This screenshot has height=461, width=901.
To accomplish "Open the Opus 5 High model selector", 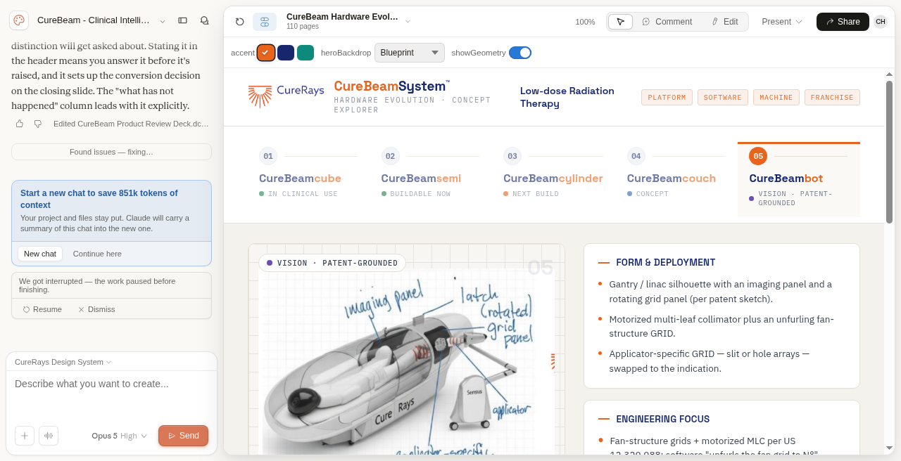I will pos(120,436).
